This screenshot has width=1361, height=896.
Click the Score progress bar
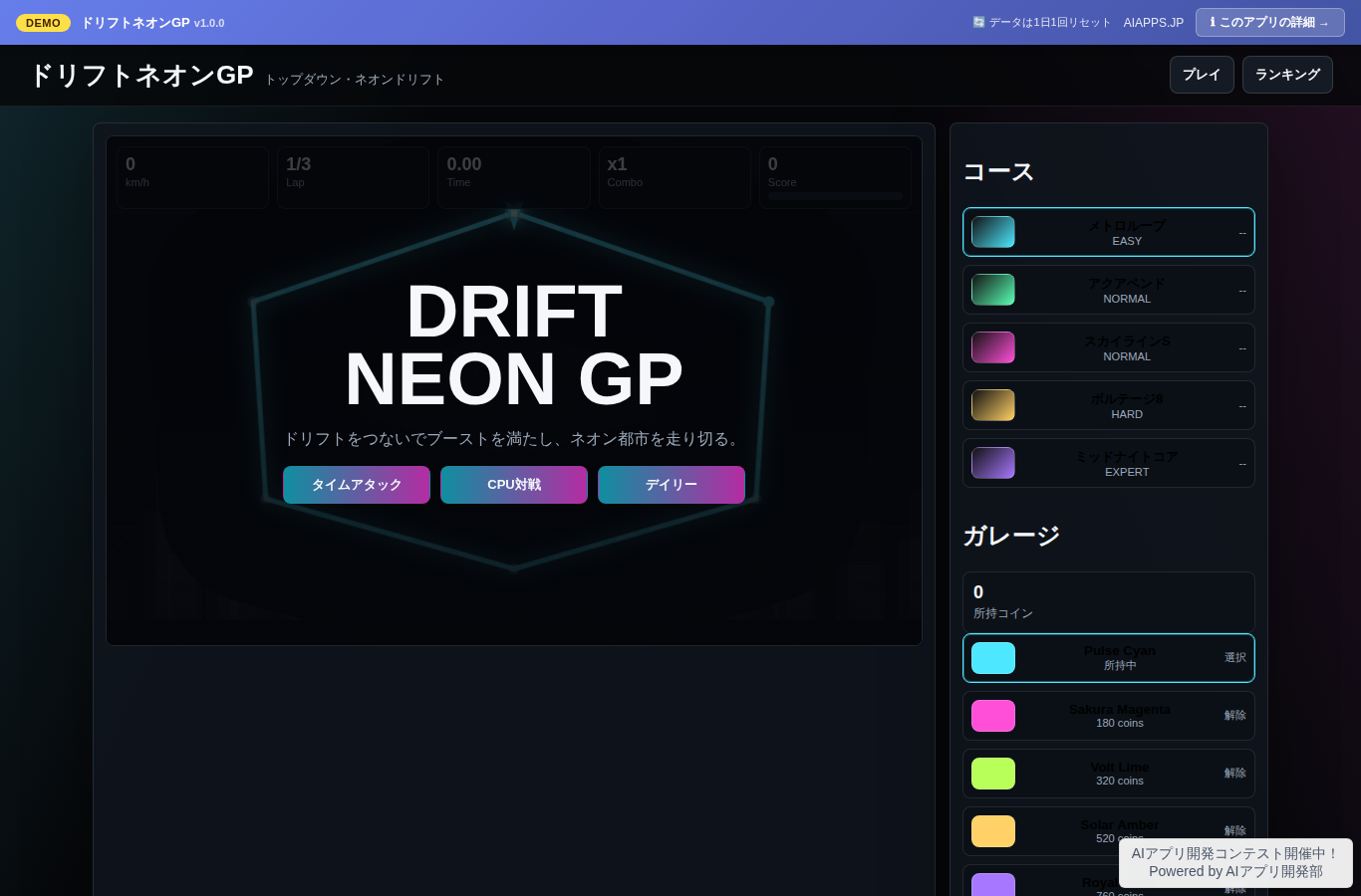click(x=835, y=196)
